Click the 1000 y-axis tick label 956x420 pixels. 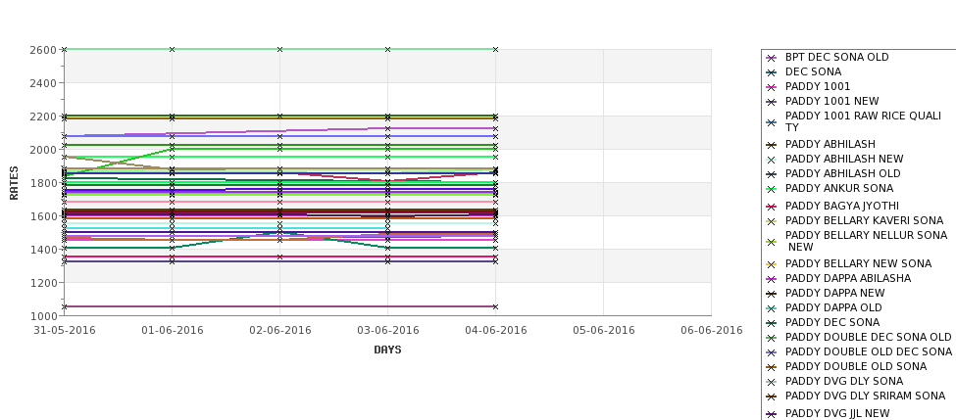[x=42, y=316]
